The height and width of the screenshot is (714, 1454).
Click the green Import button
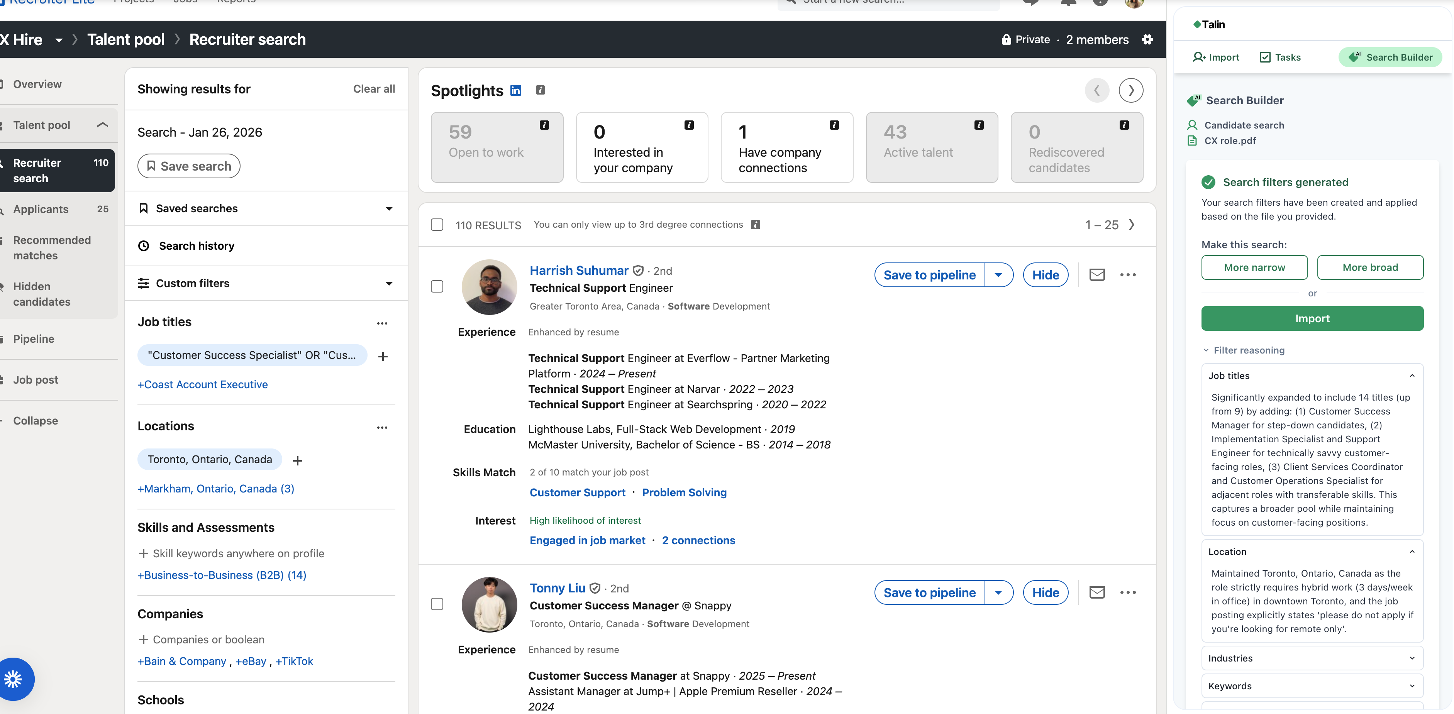click(x=1312, y=318)
